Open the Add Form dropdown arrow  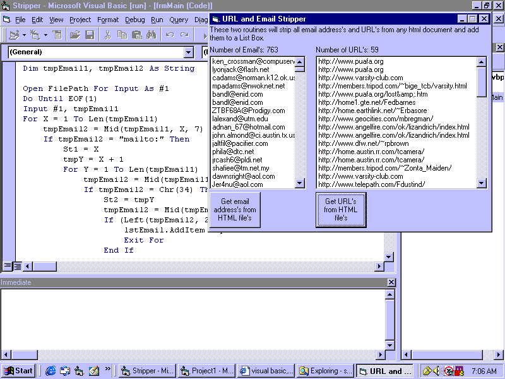(x=45, y=35)
